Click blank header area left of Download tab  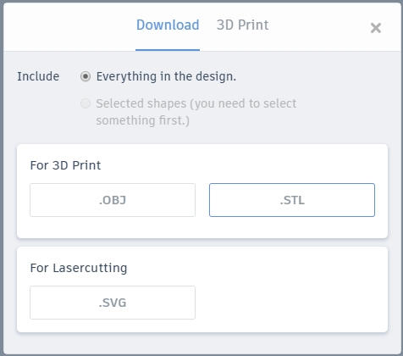[x=69, y=27]
